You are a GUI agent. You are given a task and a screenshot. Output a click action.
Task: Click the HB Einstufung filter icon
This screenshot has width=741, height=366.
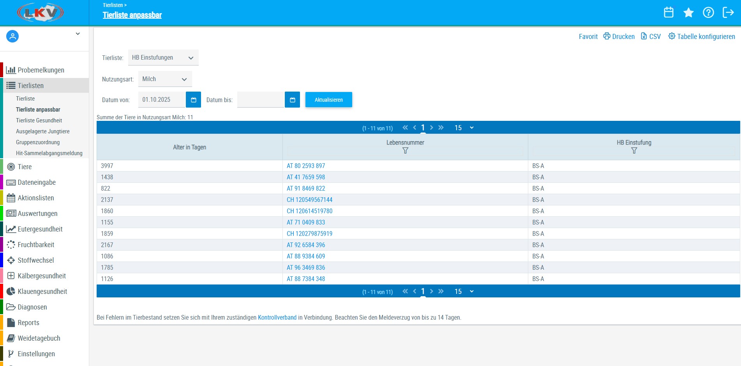634,150
